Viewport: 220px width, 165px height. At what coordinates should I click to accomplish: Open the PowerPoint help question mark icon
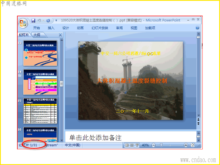click(197, 28)
